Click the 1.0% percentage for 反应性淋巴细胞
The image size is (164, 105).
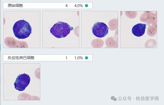pos(79,58)
